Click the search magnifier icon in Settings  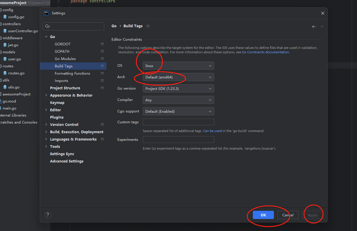coord(47,26)
